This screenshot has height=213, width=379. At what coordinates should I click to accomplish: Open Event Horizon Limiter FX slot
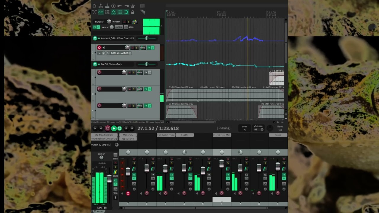(x=104, y=139)
